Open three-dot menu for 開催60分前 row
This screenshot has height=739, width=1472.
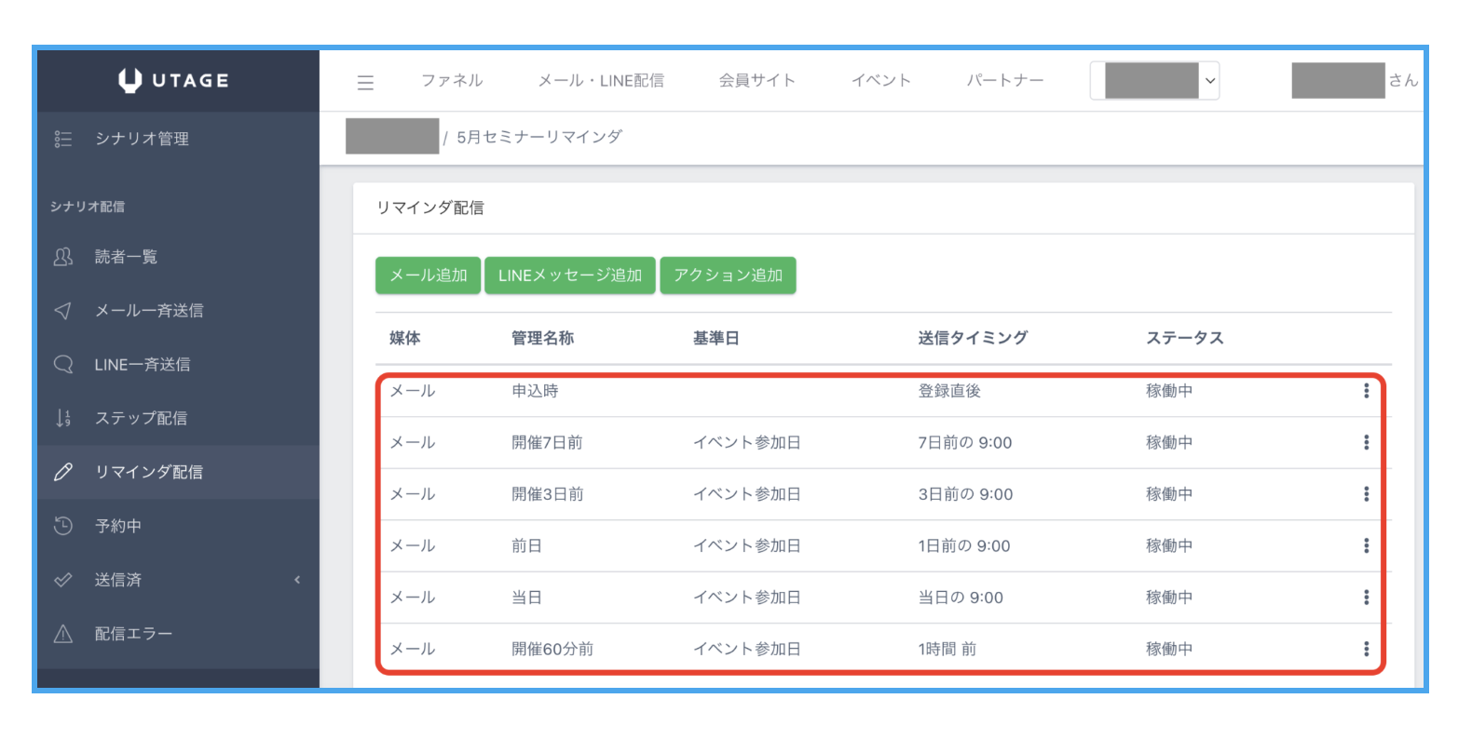[x=1366, y=649]
